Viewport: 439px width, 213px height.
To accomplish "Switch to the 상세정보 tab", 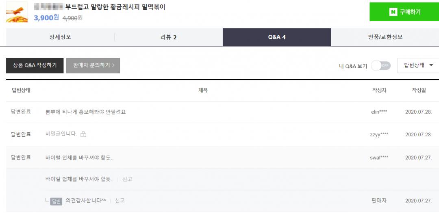I will [x=60, y=37].
